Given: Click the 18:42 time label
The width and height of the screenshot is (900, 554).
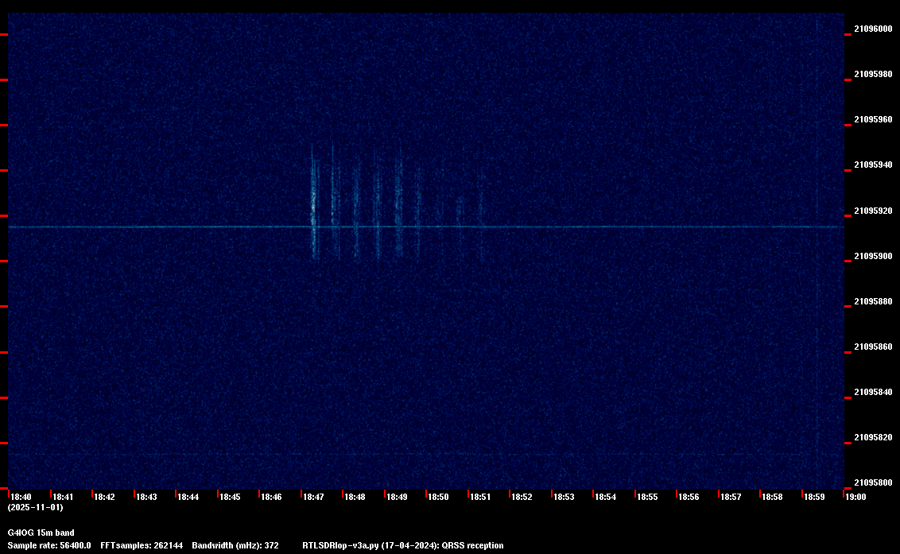Looking at the screenshot, I should 104,497.
